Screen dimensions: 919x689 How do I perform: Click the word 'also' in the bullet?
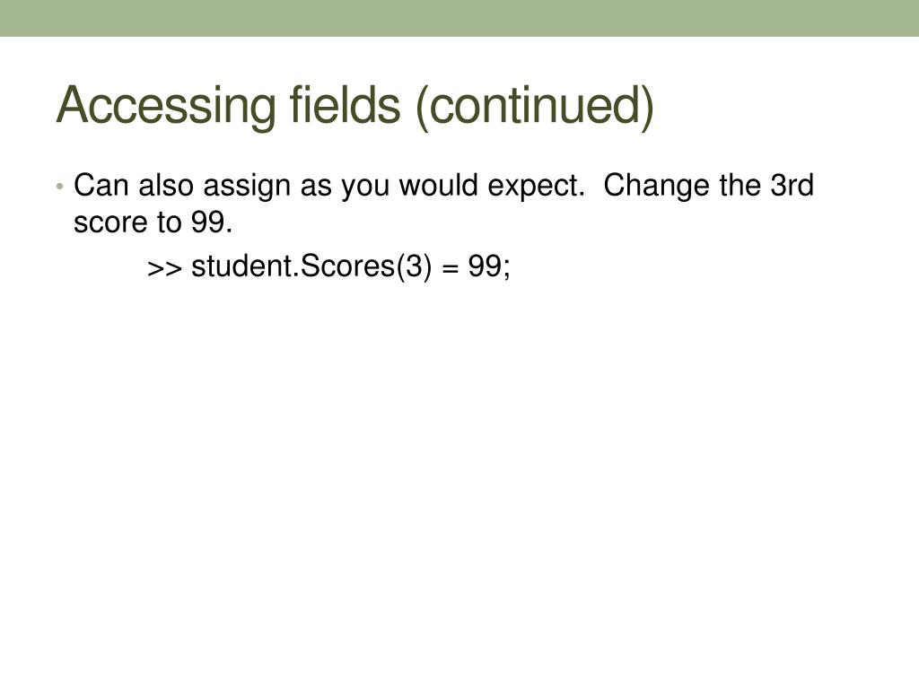click(166, 185)
